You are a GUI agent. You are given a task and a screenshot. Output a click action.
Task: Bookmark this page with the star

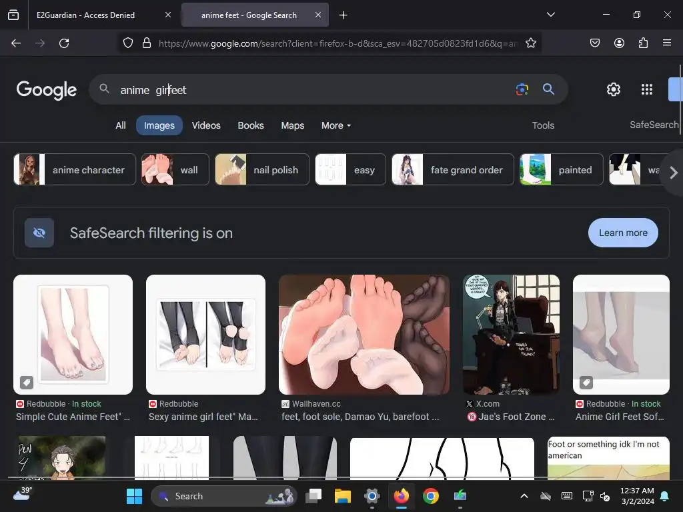[530, 43]
